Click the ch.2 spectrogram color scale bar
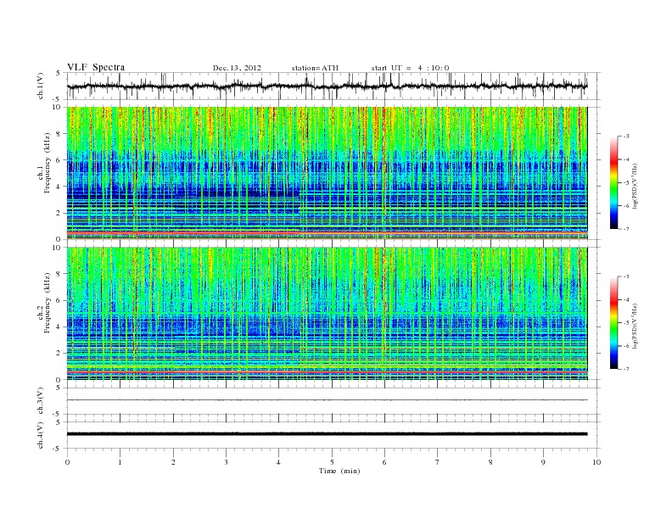This screenshot has width=672, height=519. click(x=613, y=322)
